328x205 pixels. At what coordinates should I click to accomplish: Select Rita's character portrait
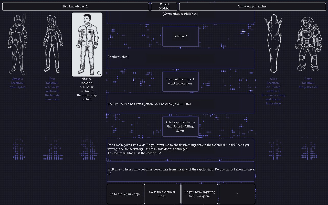(x=52, y=44)
